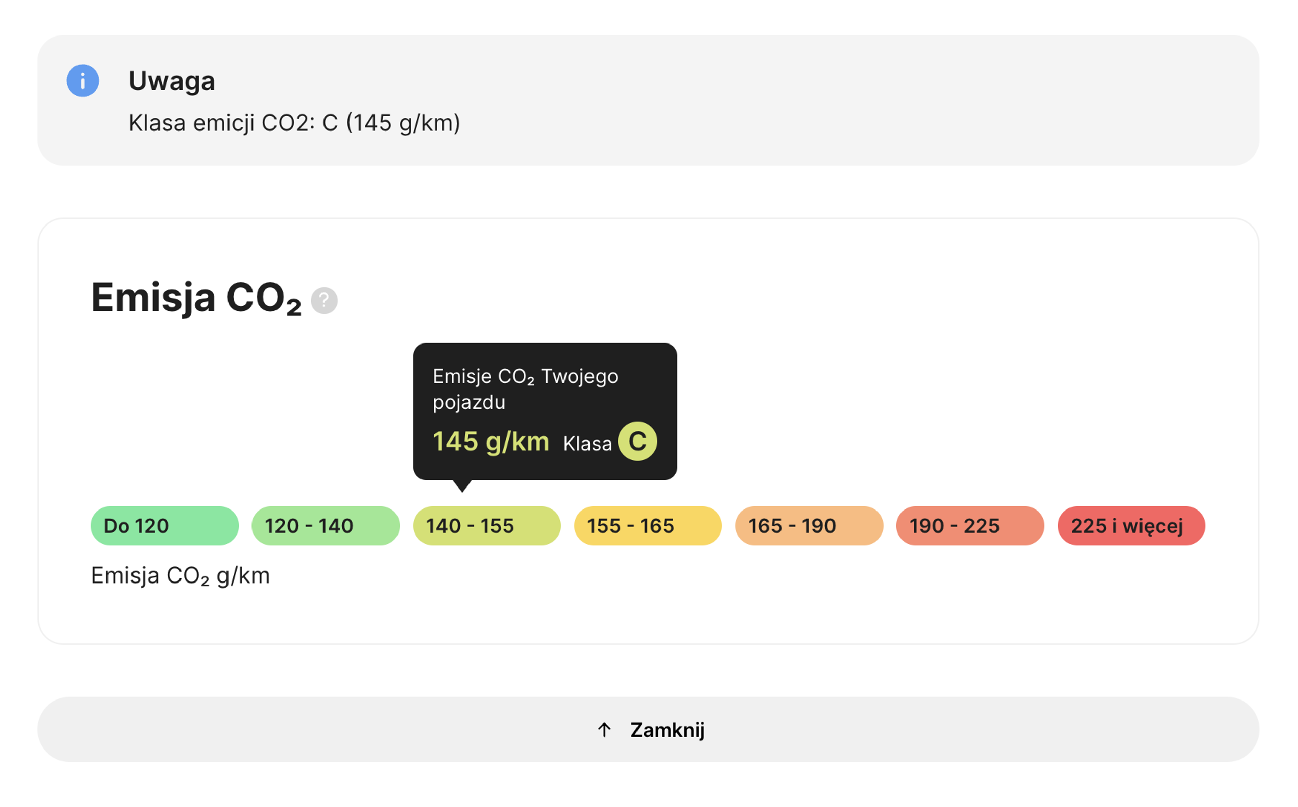This screenshot has width=1298, height=807.
Task: Open the help question mark next to Emisja CO₂
Action: (324, 301)
